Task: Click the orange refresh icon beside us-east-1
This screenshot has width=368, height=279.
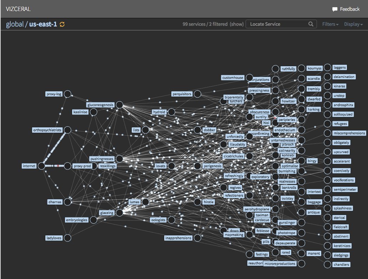Action: pyautogui.click(x=62, y=24)
